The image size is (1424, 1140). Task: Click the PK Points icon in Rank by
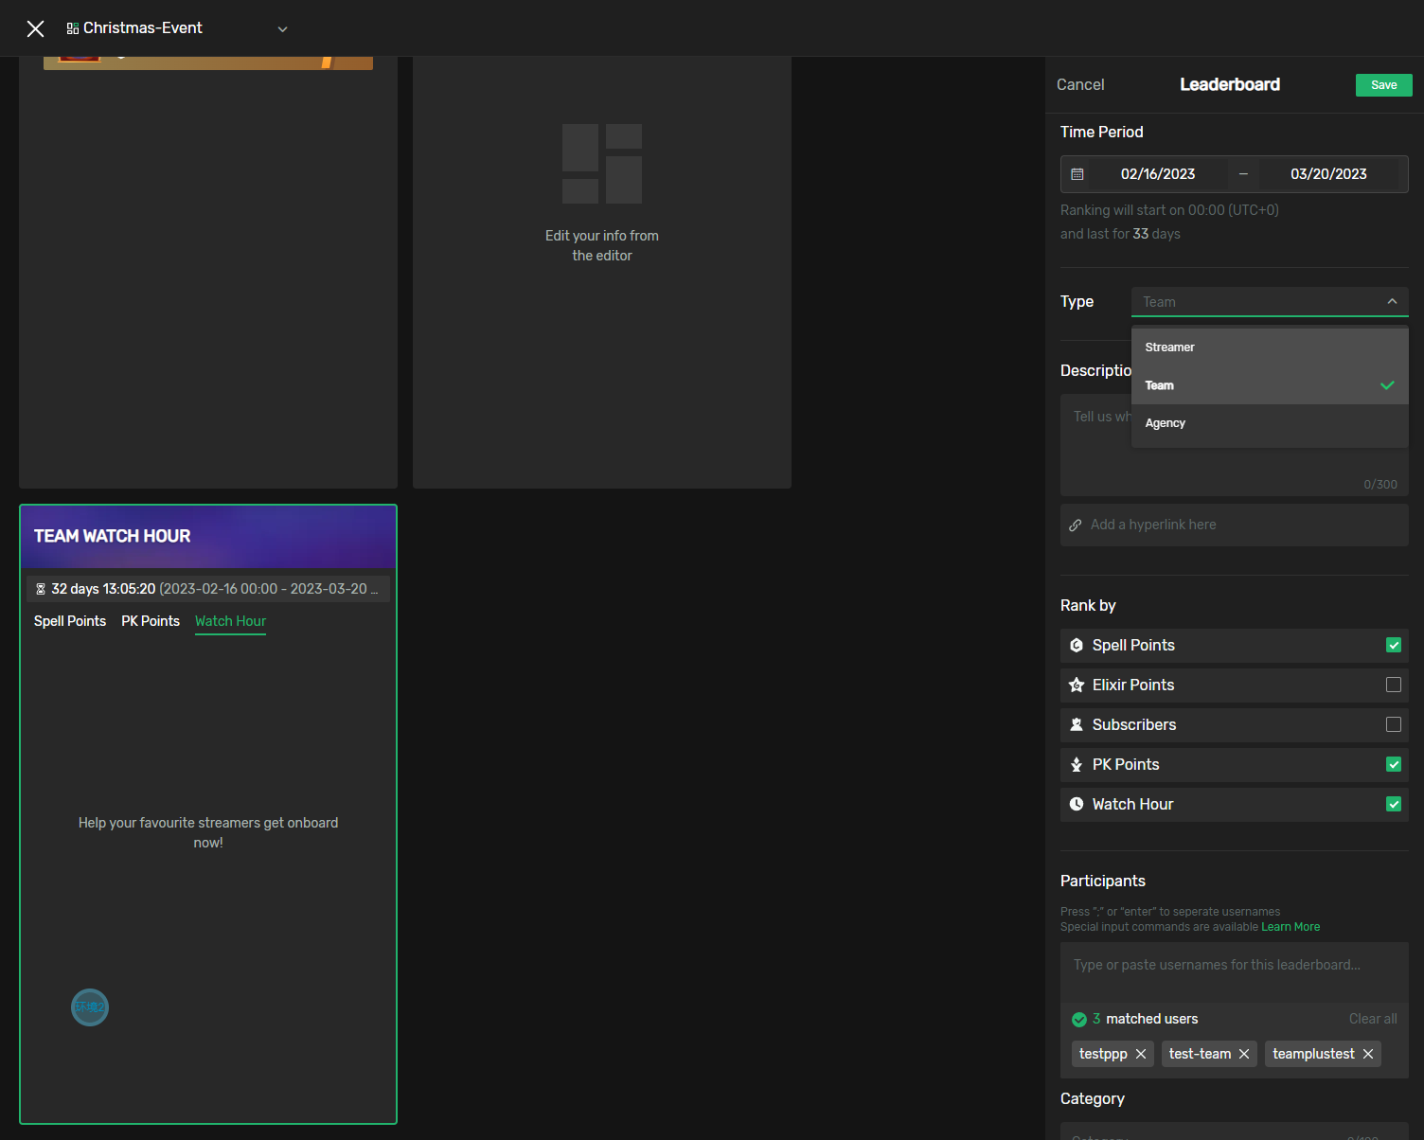click(1077, 764)
